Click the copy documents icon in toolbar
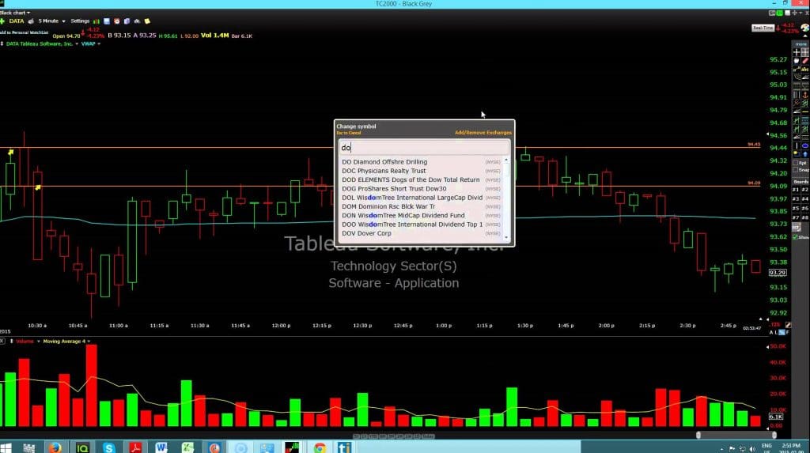The height and width of the screenshot is (453, 810). tap(127, 21)
